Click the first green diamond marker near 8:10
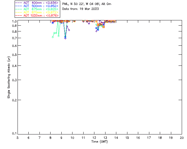The height and width of the screenshot is (149, 187). [53, 37]
